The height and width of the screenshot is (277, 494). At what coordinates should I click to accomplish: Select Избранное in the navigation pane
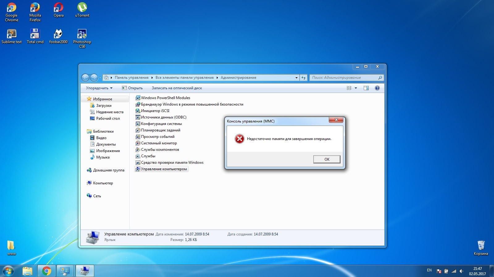[x=105, y=99]
